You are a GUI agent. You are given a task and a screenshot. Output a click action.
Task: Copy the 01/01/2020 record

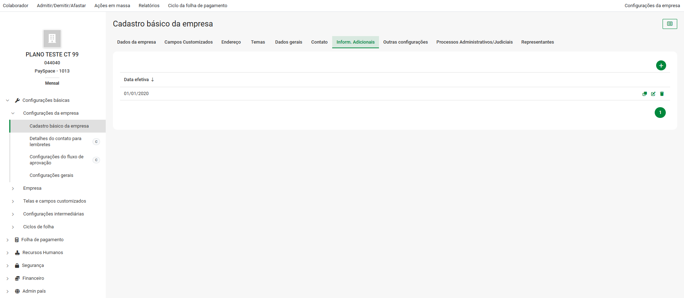[x=645, y=94]
